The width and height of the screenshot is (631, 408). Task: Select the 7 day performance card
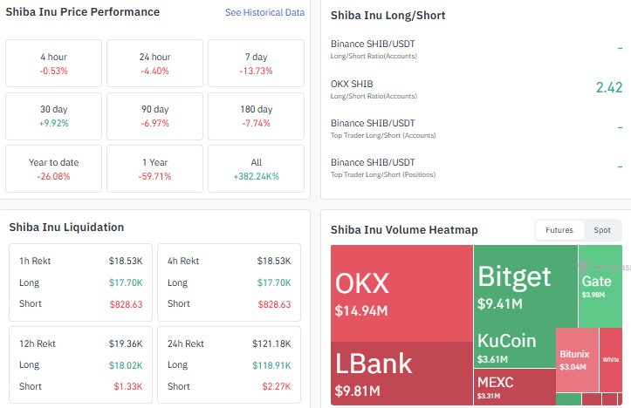click(256, 63)
